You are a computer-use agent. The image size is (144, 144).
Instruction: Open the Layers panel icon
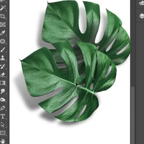click(x=141, y=16)
